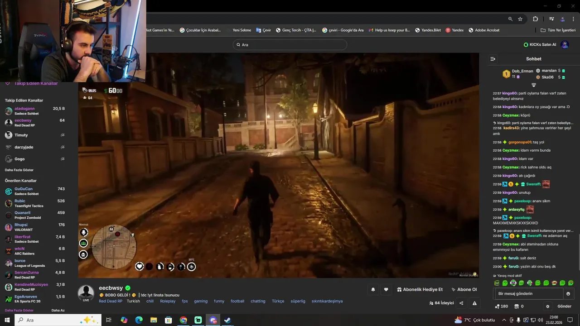
Task: Open Steam from taskbar
Action: pyautogui.click(x=227, y=320)
